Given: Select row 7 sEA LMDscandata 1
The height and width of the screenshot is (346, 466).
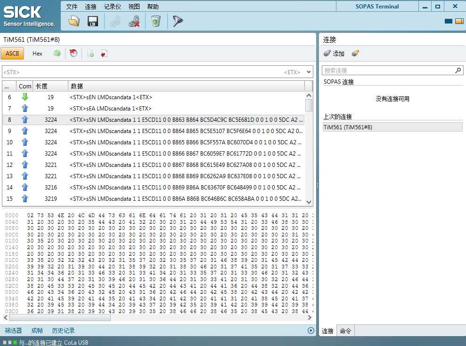Looking at the screenshot, I should [154, 108].
